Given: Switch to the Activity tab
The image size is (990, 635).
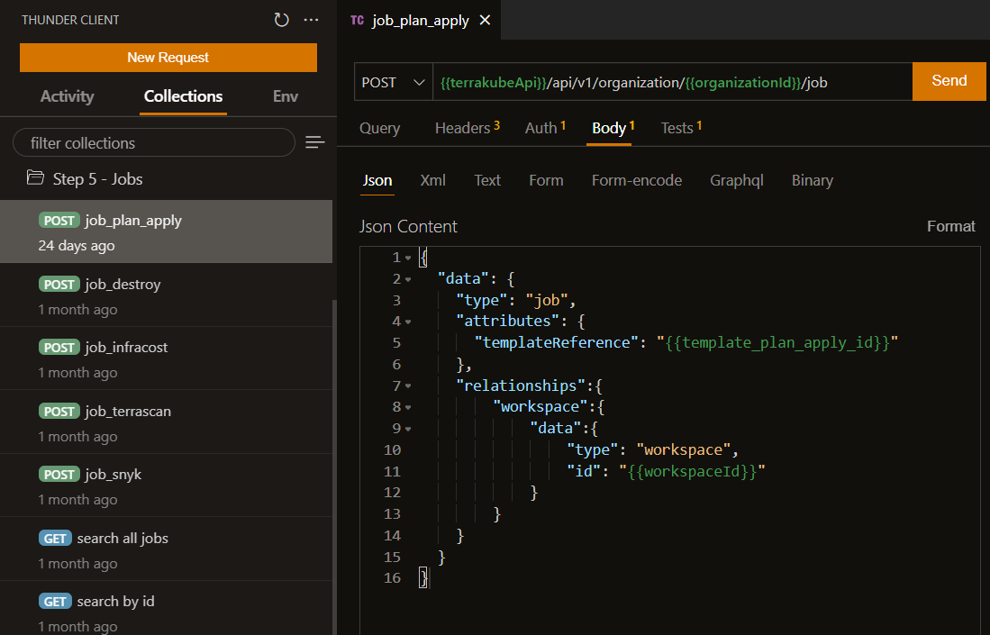Looking at the screenshot, I should click(67, 96).
